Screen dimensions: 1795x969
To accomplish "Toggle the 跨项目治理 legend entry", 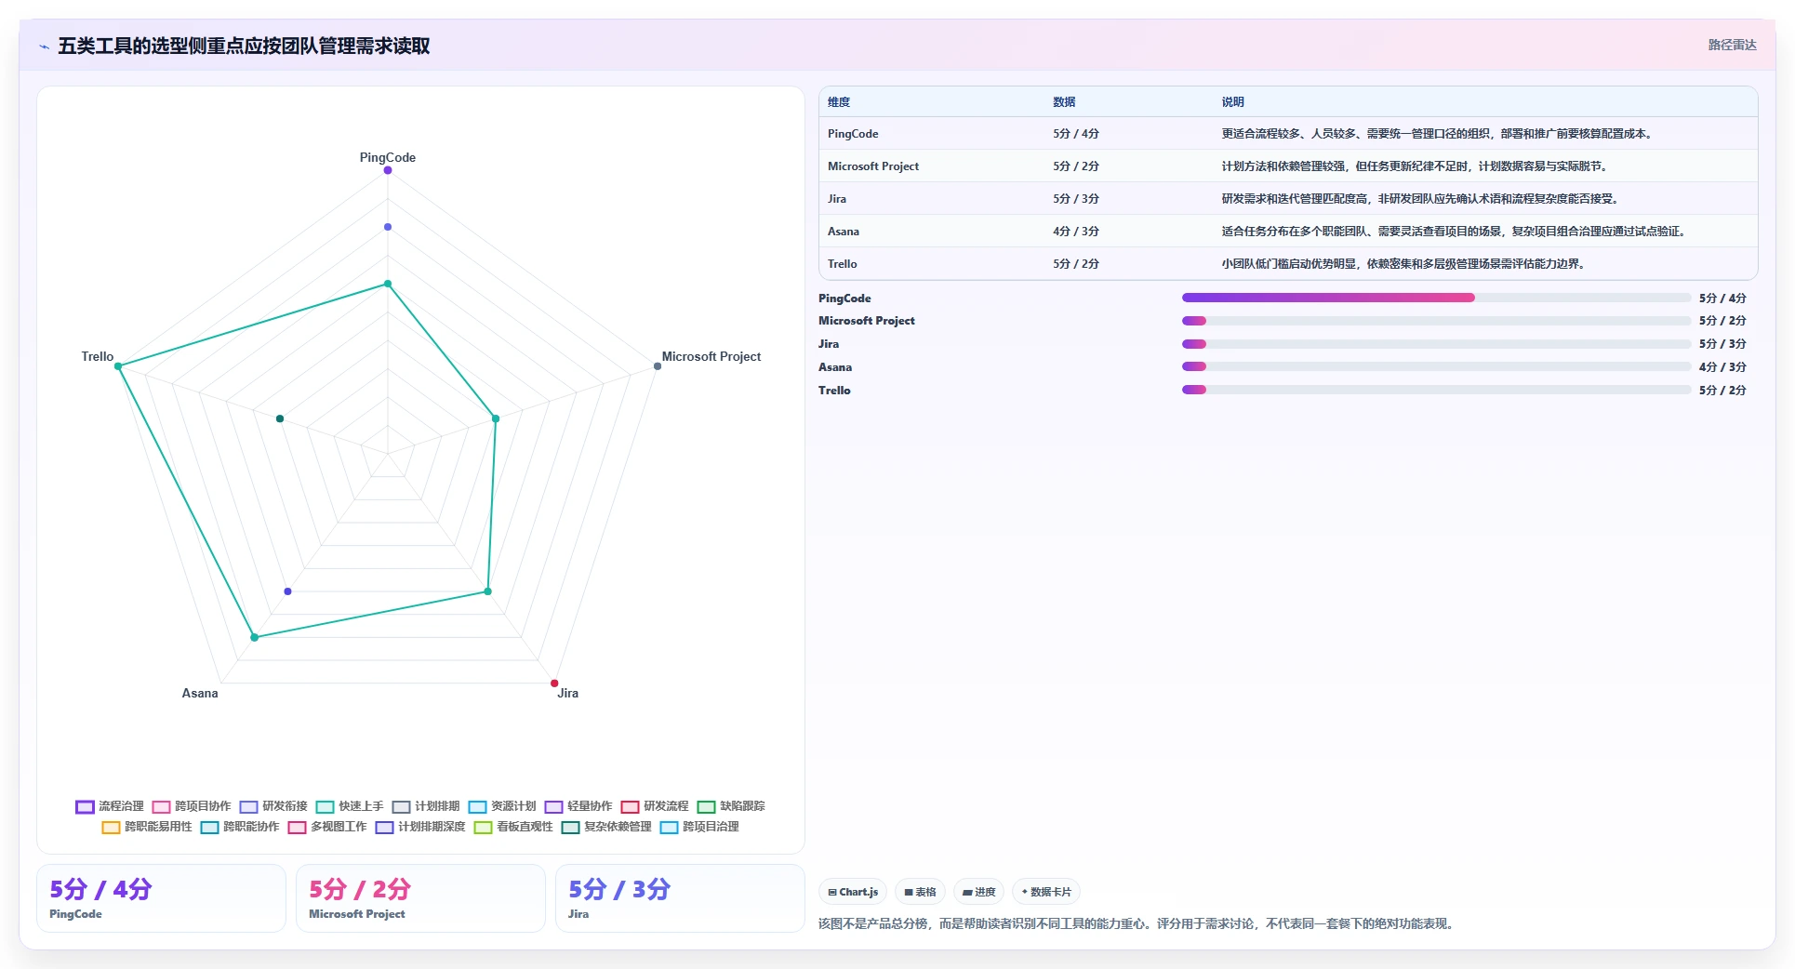I will pos(699,827).
